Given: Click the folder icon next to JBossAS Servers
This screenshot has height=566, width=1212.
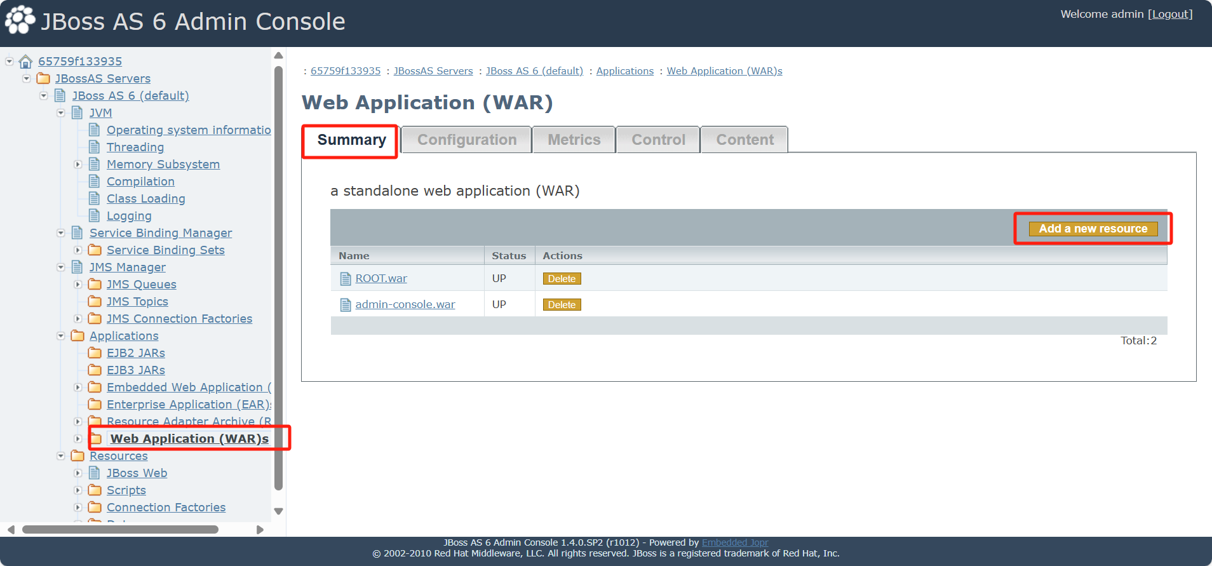Looking at the screenshot, I should pyautogui.click(x=43, y=79).
